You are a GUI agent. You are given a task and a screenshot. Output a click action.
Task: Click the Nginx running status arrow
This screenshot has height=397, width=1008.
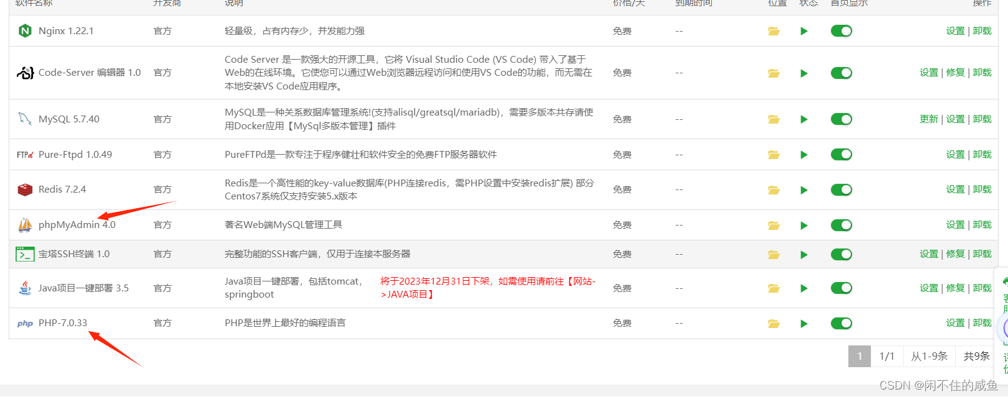pos(804,31)
